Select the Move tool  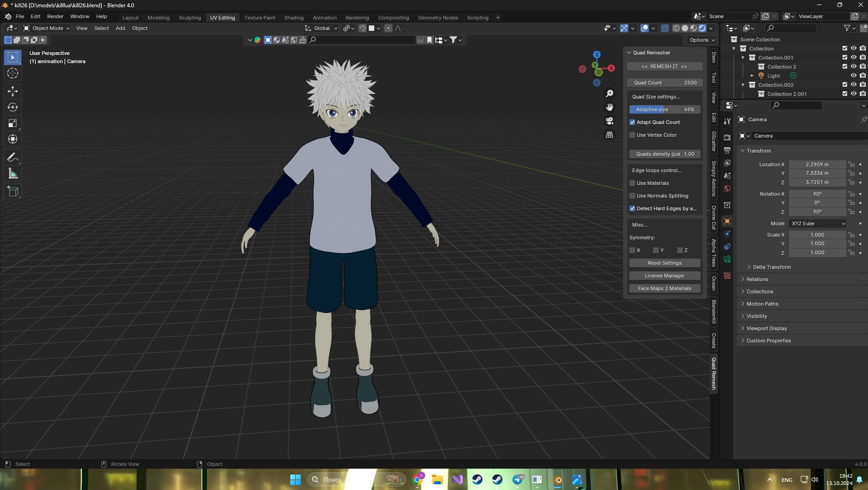(x=13, y=91)
